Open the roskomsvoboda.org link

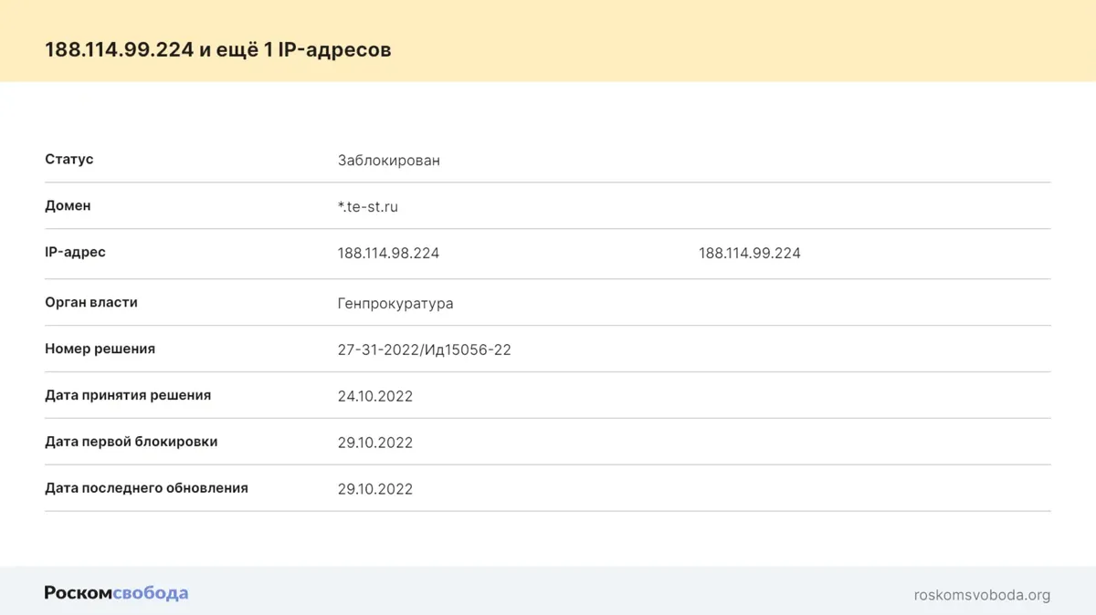tap(982, 595)
